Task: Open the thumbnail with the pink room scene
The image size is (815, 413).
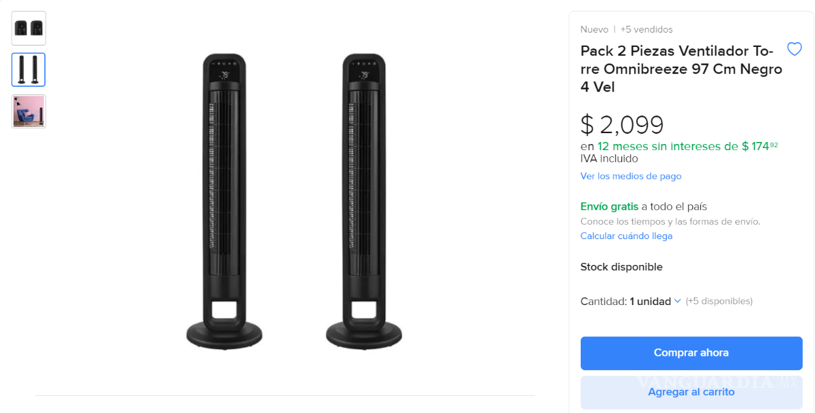Action: click(28, 111)
